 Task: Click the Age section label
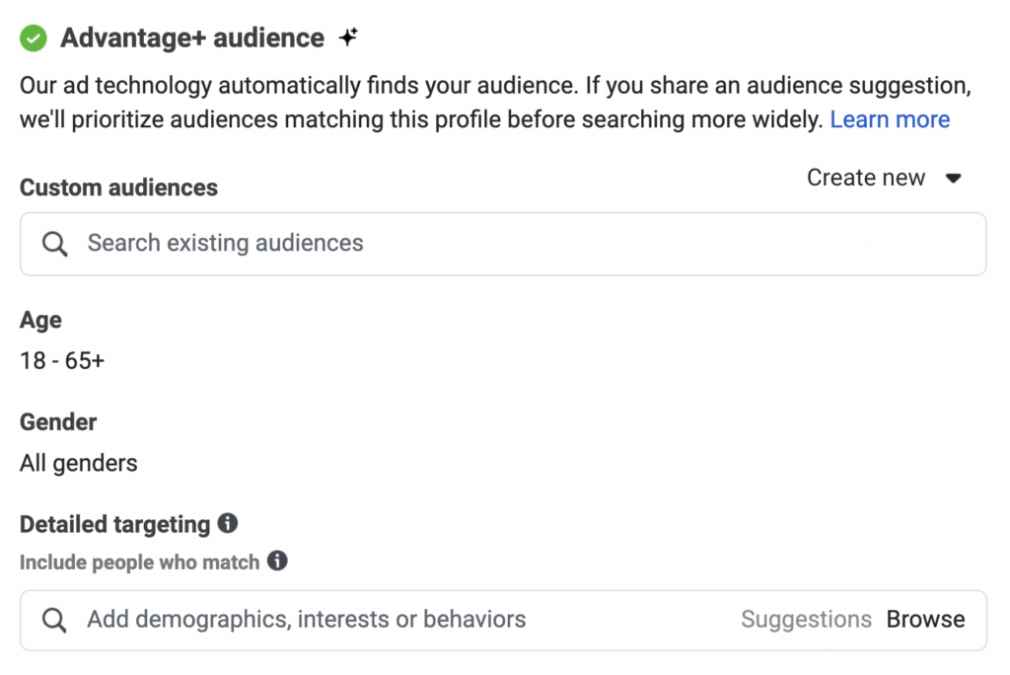click(40, 320)
